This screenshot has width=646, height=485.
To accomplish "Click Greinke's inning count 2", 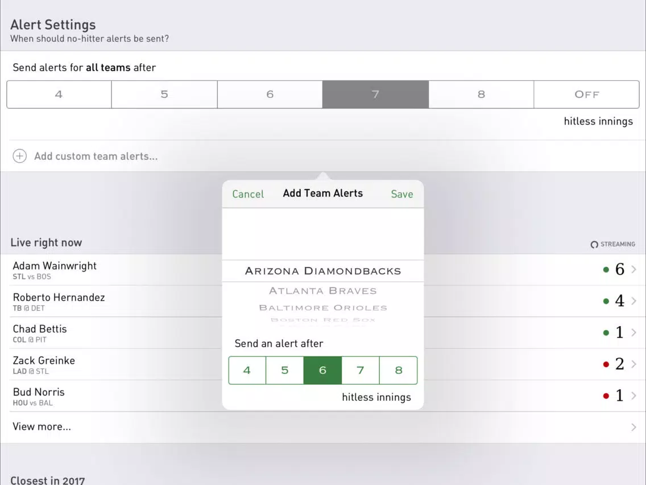I will [x=620, y=364].
